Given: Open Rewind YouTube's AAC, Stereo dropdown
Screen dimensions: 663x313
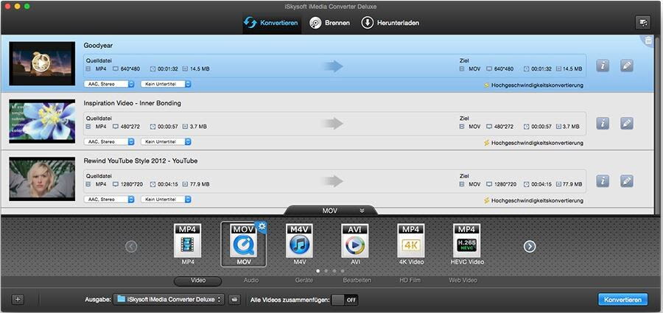Looking at the screenshot, I should [109, 200].
